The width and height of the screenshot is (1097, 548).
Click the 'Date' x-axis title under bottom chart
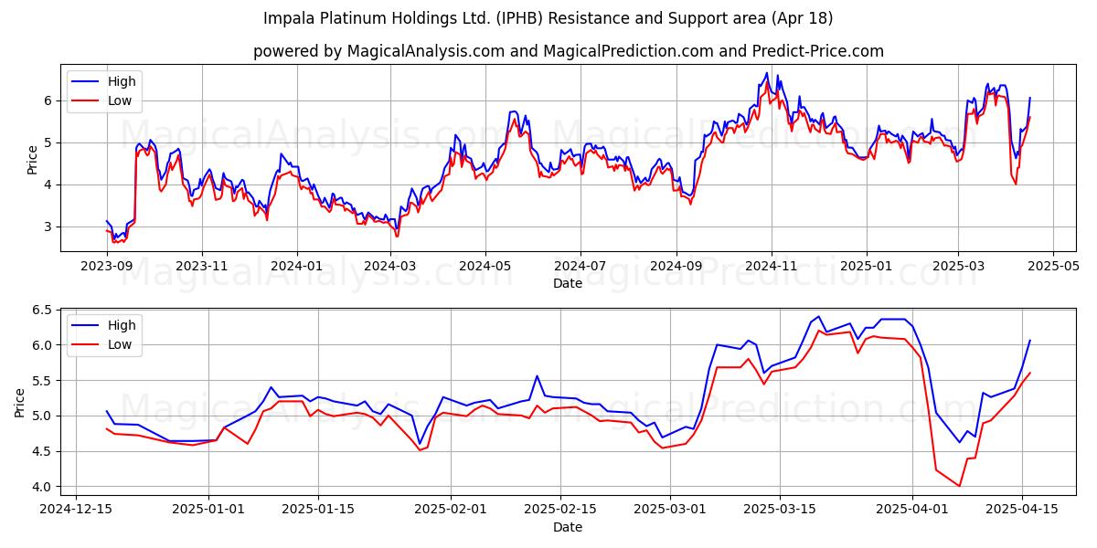tap(567, 527)
